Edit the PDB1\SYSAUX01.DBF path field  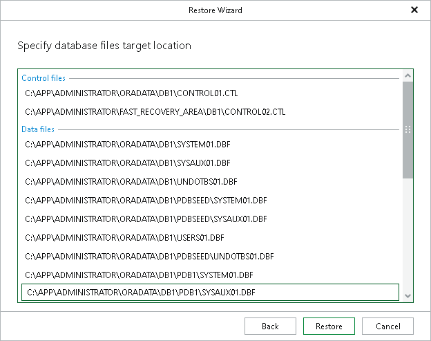tap(210, 293)
